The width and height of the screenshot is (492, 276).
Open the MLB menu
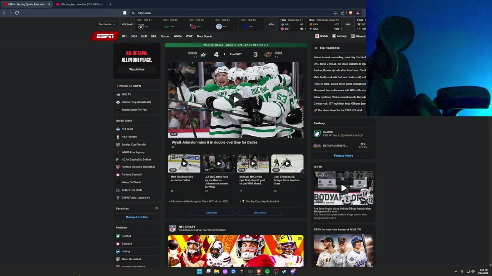click(x=144, y=36)
